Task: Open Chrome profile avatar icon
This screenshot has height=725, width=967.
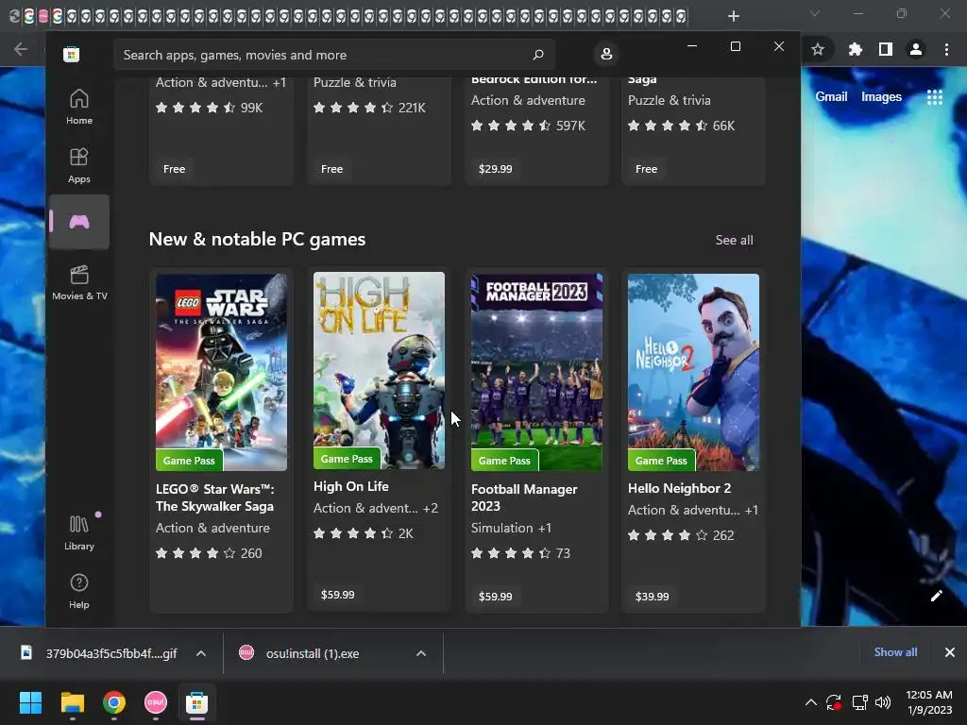Action: tap(916, 49)
